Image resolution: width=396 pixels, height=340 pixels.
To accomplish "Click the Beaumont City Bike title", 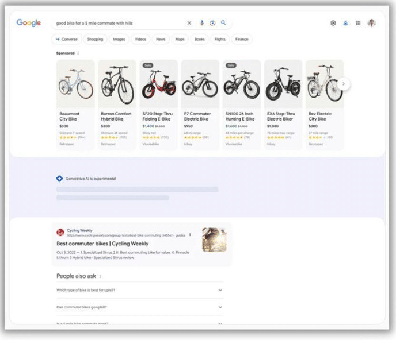I will [x=70, y=117].
